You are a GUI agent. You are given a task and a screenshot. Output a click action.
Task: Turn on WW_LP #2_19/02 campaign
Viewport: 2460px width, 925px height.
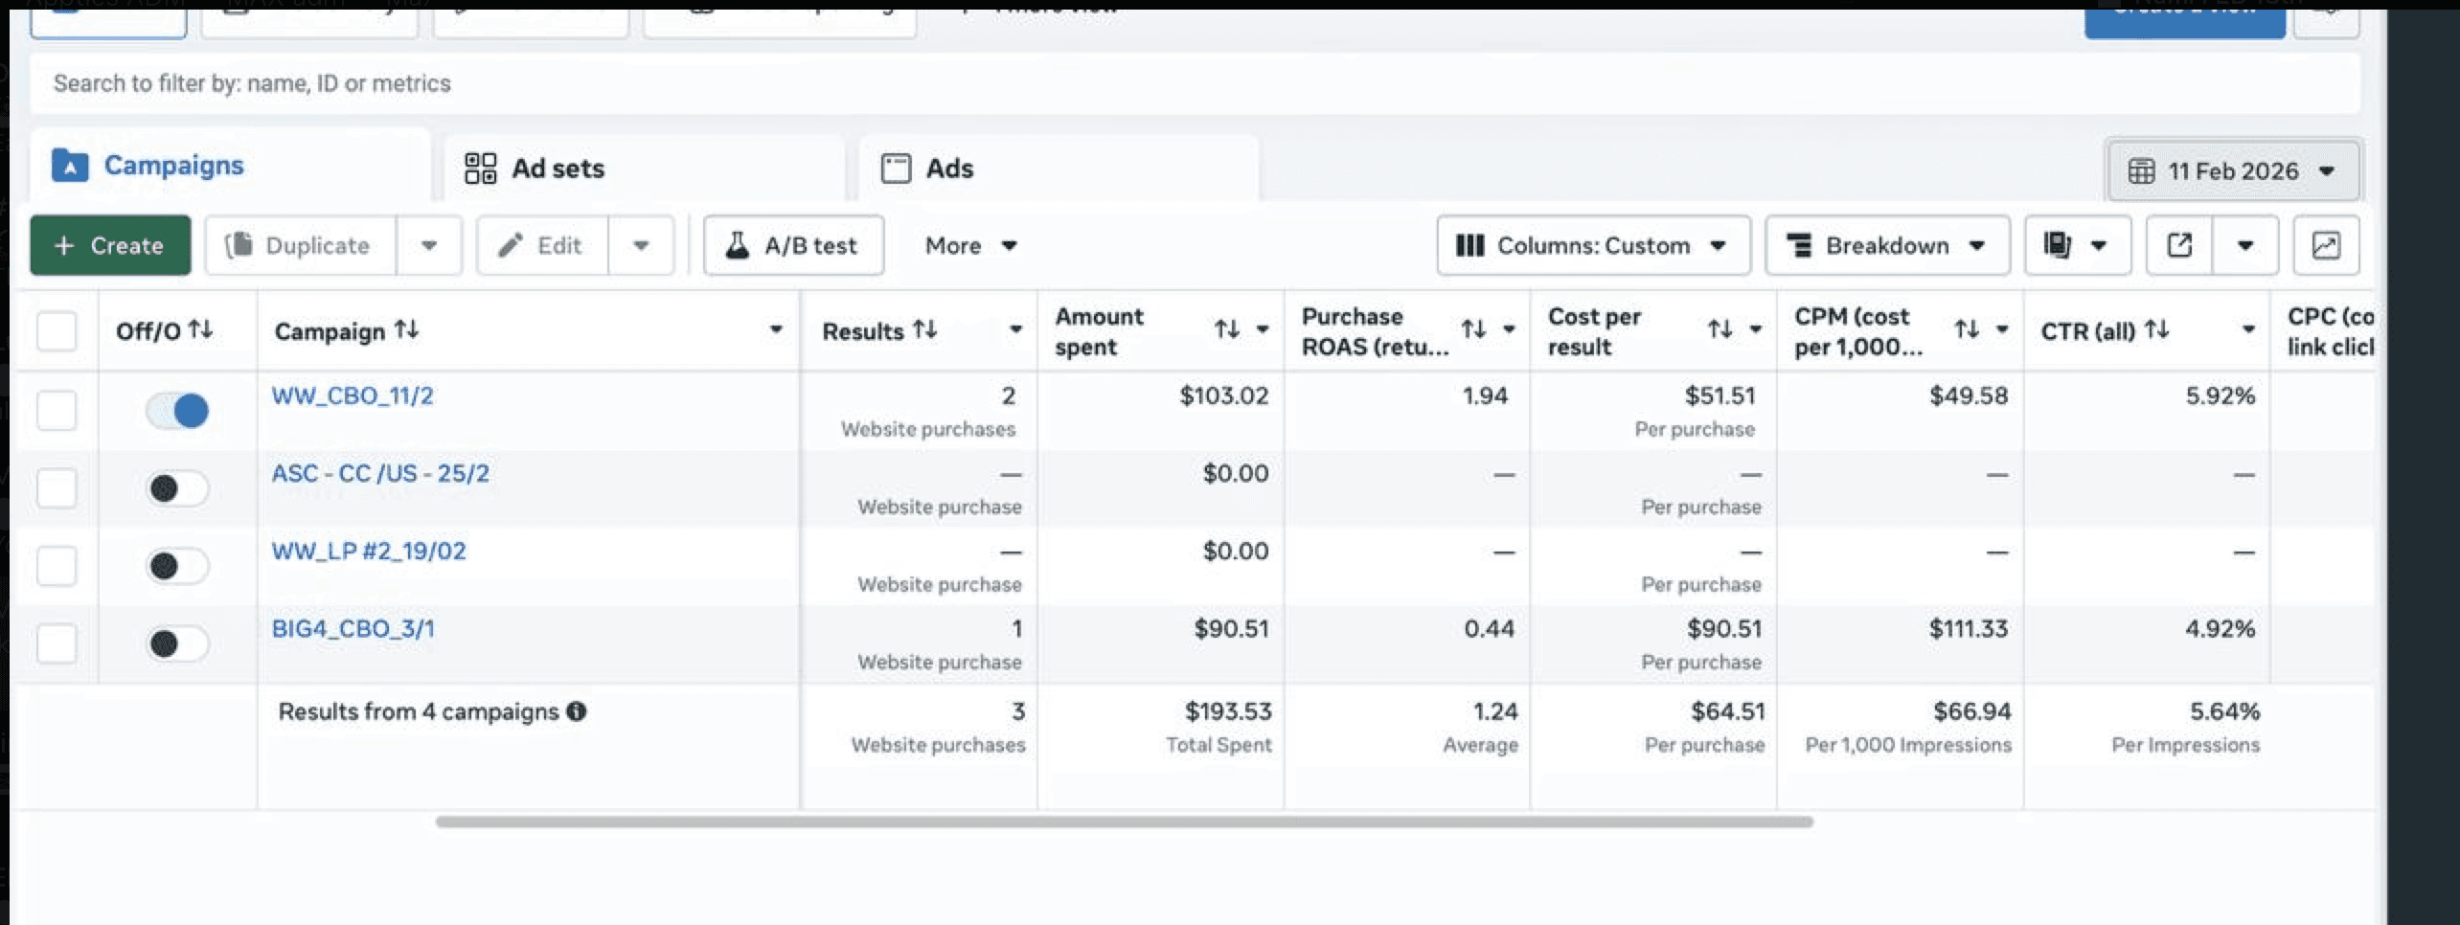pyautogui.click(x=177, y=566)
